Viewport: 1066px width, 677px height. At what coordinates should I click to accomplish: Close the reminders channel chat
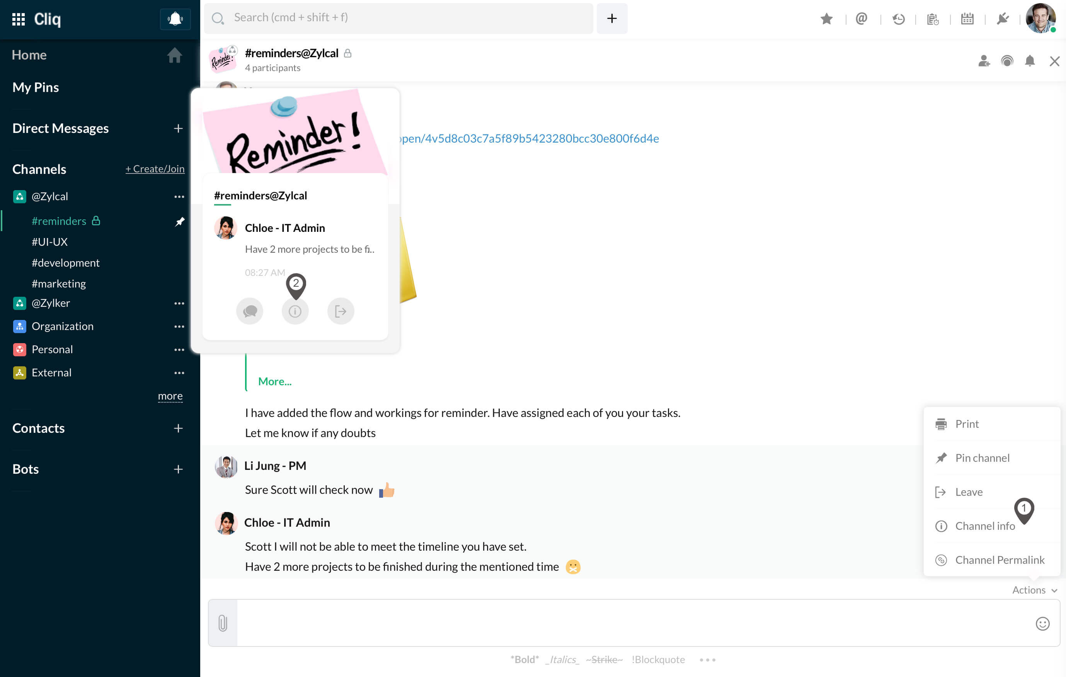(x=1054, y=61)
